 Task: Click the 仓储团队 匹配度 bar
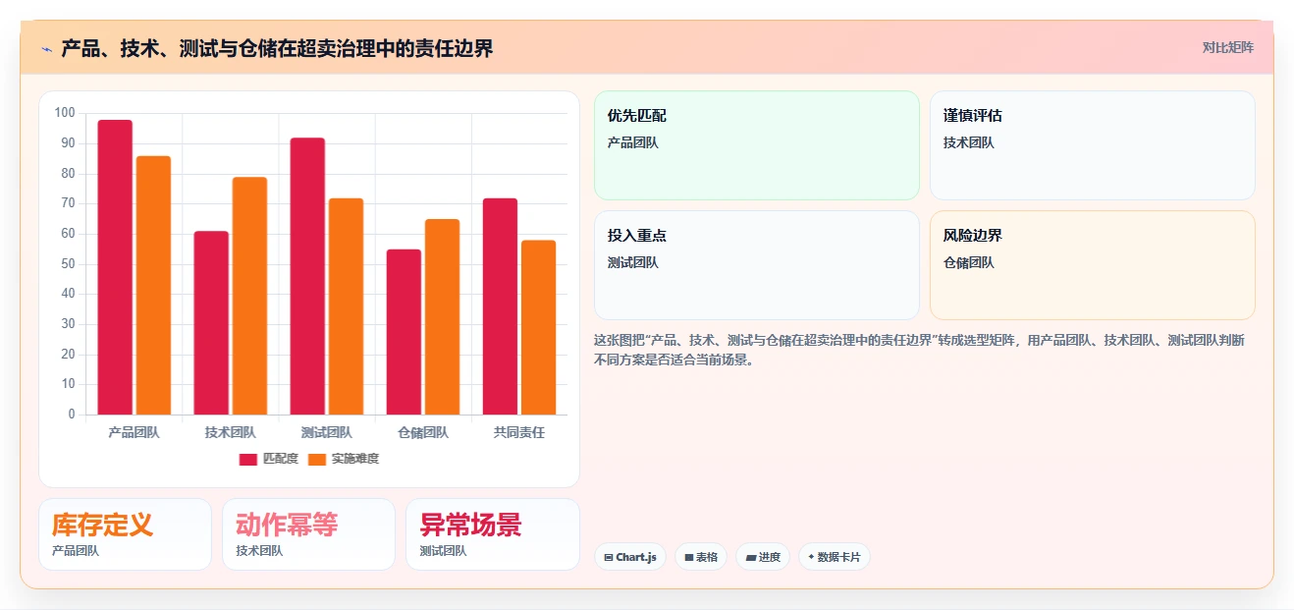pyautogui.click(x=404, y=332)
